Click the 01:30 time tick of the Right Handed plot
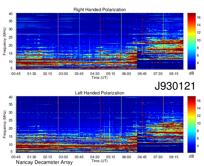The image size is (204, 166). point(31,74)
